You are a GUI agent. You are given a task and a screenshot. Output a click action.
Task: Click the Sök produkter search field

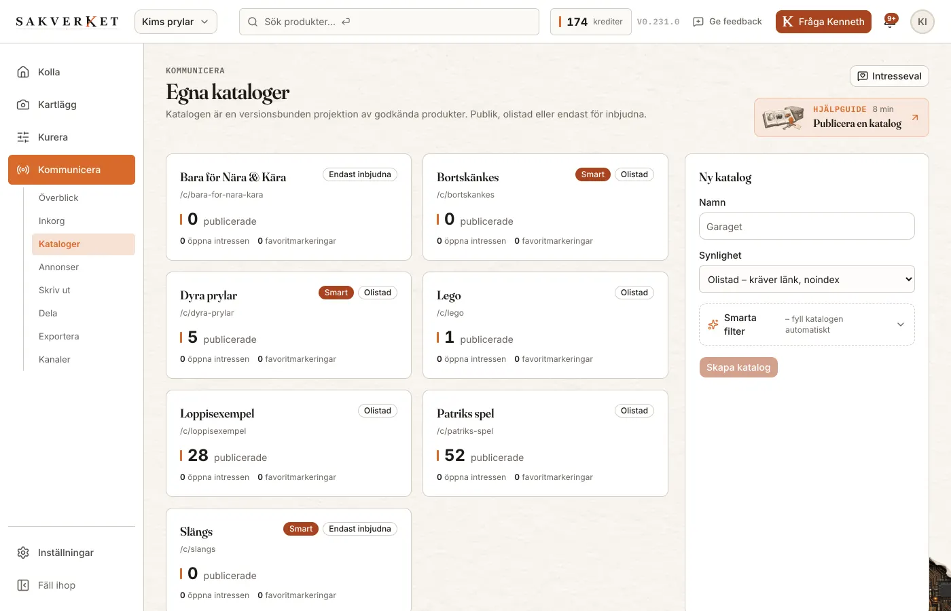[x=389, y=22]
